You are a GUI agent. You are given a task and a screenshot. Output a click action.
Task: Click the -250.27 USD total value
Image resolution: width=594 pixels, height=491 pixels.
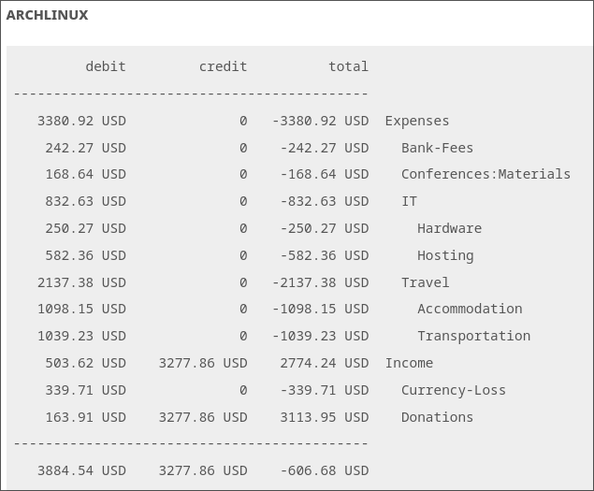coord(325,228)
